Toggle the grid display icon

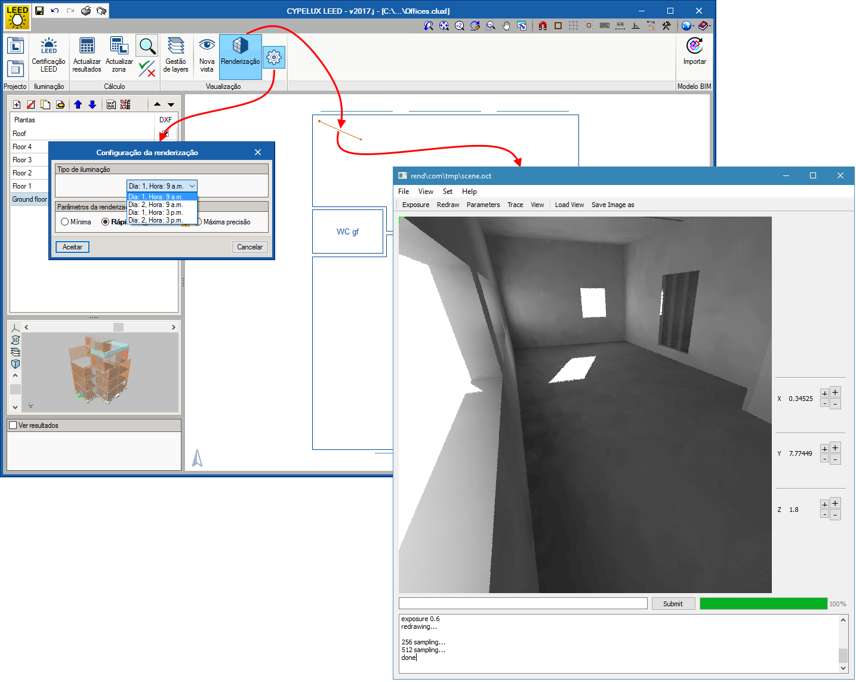click(573, 26)
